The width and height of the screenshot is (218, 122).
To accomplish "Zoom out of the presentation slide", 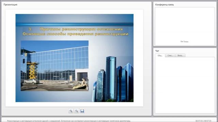I will pos(76,111).
